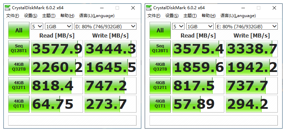
Task: Open test count dropdown in the D: window
Action: coord(37,27)
